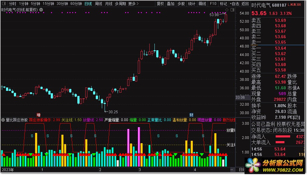Open the 复权 adjustment menu

160,4
